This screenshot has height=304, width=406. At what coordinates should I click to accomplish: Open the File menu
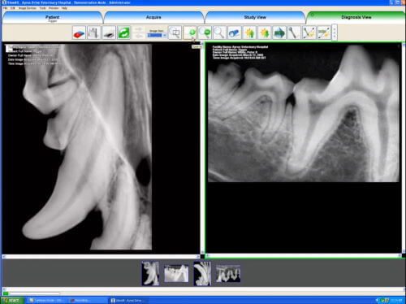point(5,8)
